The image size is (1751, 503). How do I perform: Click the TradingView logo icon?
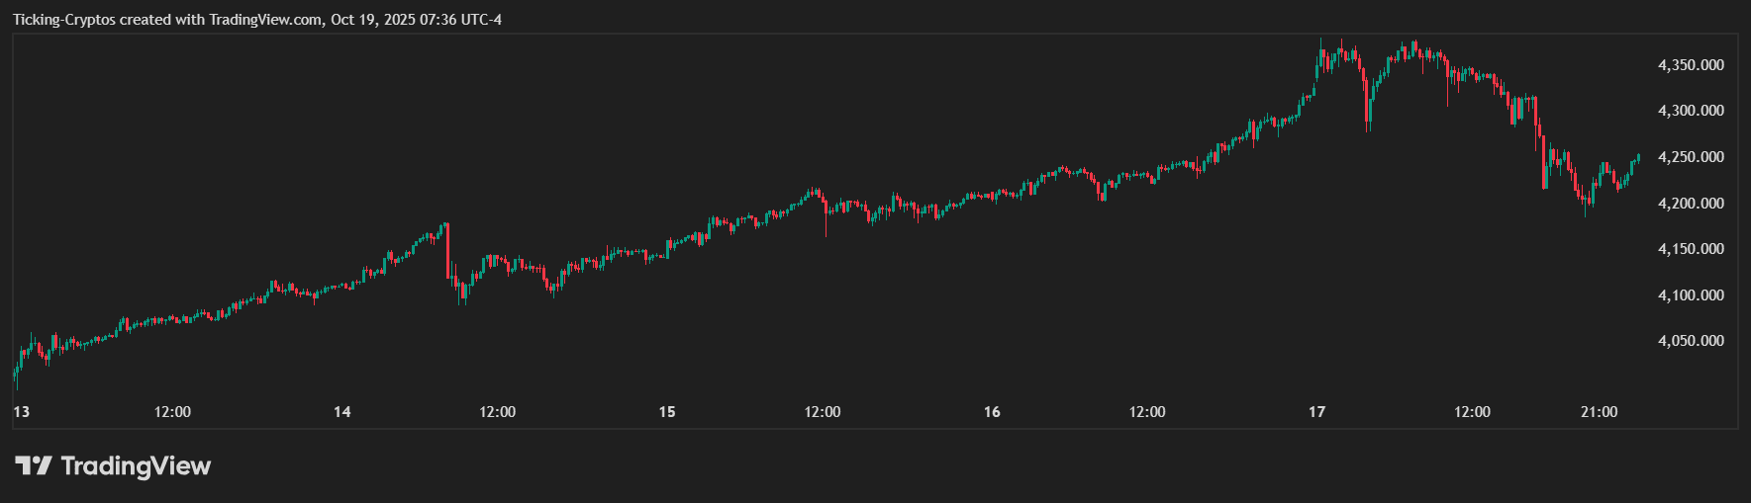33,465
